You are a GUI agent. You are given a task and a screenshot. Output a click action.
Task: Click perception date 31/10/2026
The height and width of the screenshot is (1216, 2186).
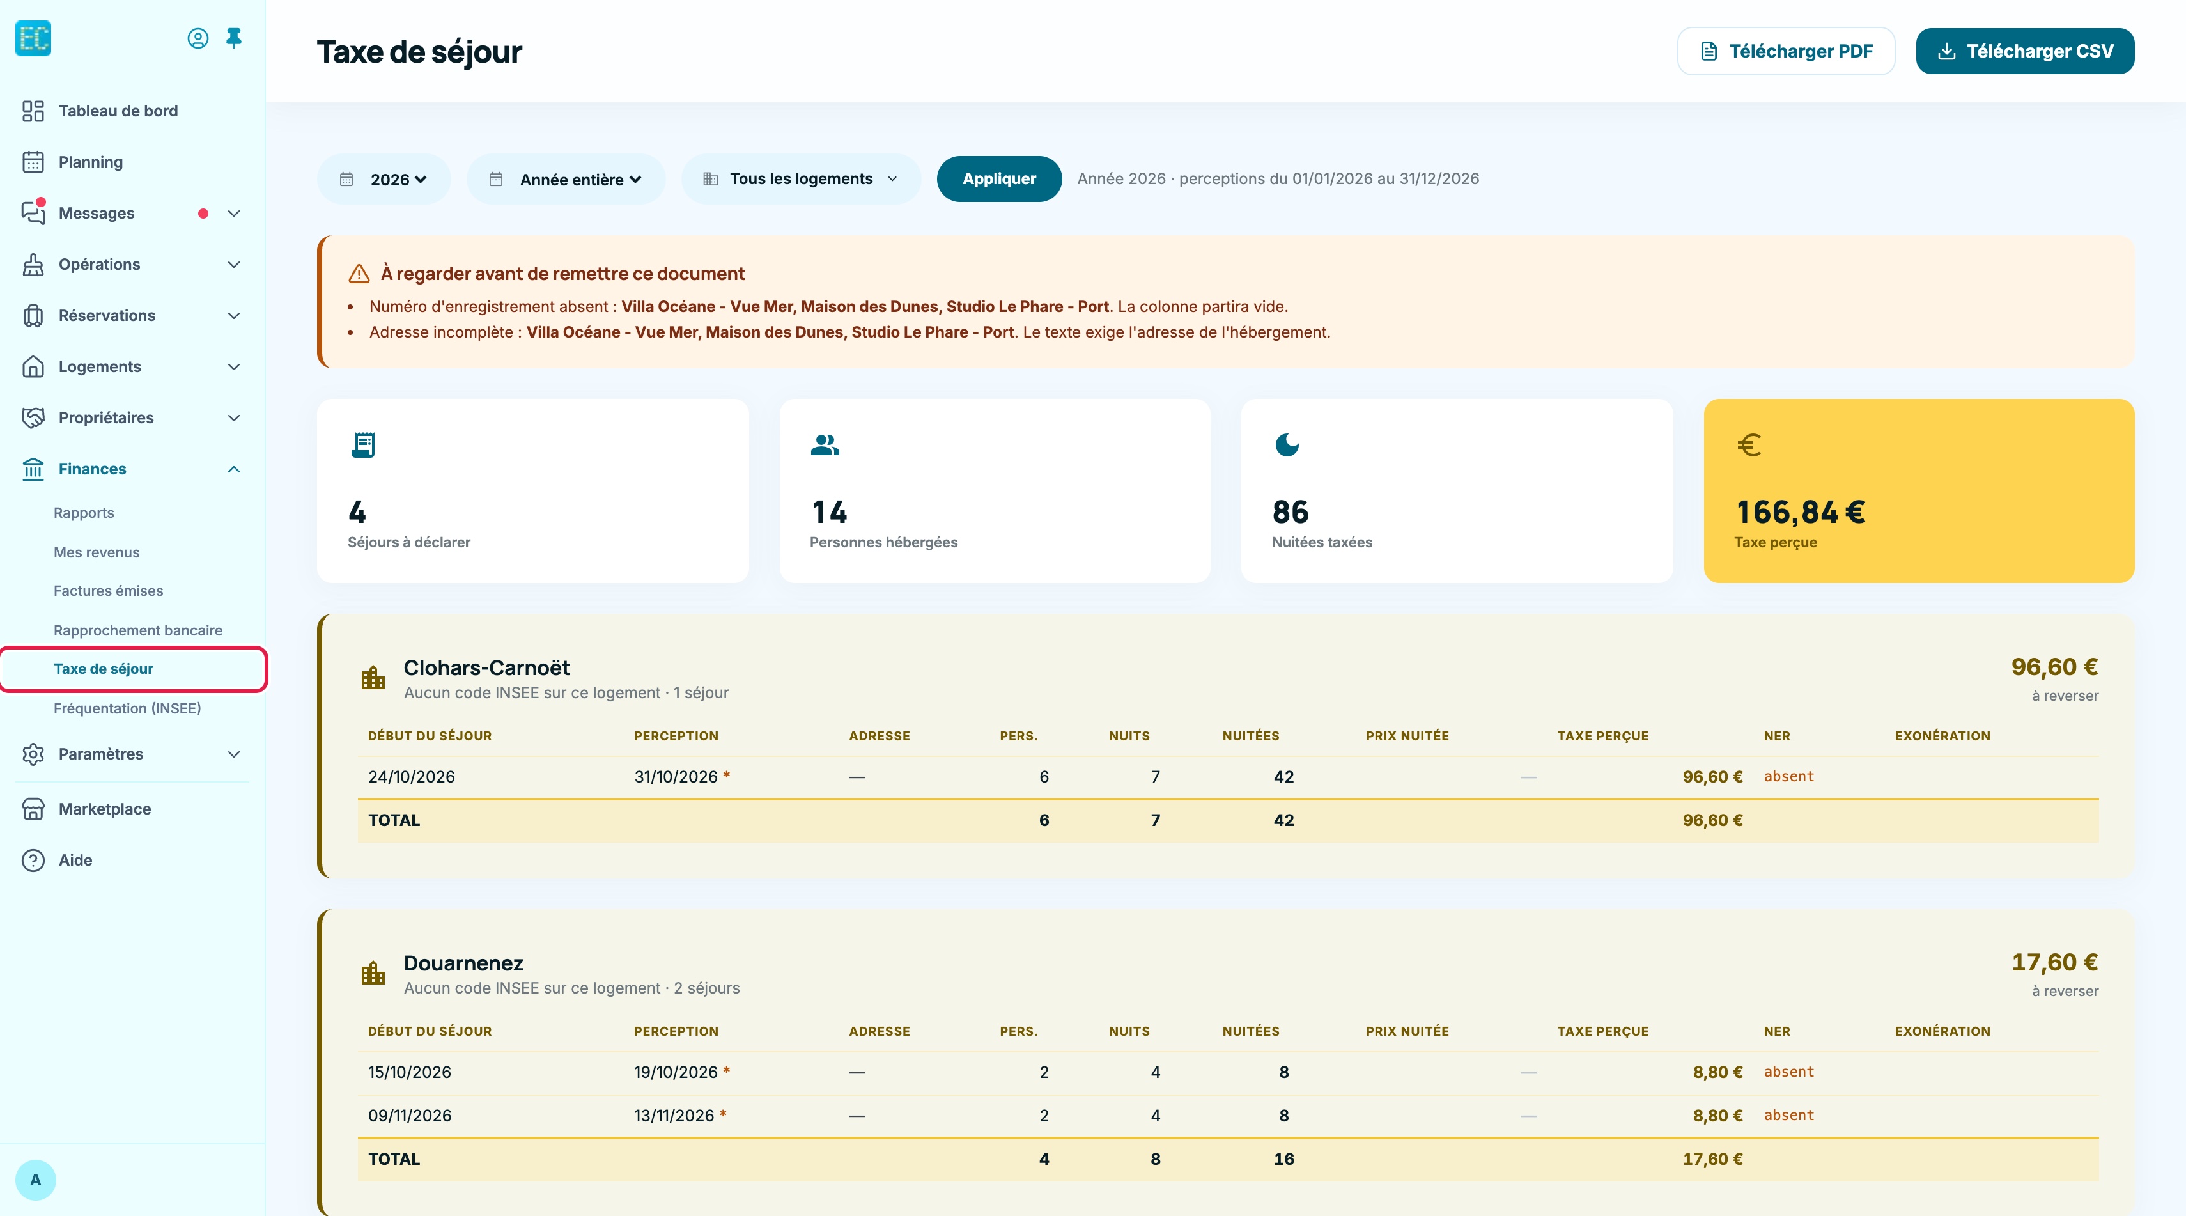pos(676,777)
